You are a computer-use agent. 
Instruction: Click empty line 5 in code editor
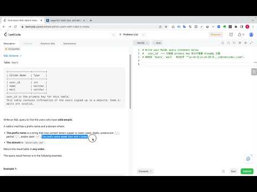(196, 64)
